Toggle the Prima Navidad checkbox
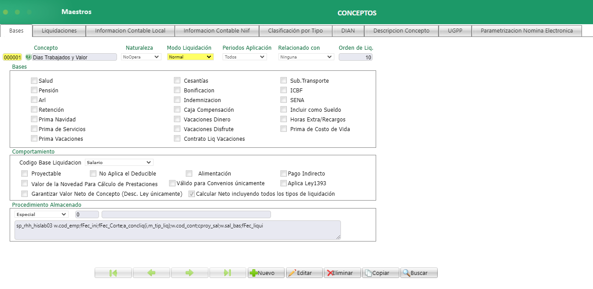Viewport: 593px width, 289px height. coord(34,119)
